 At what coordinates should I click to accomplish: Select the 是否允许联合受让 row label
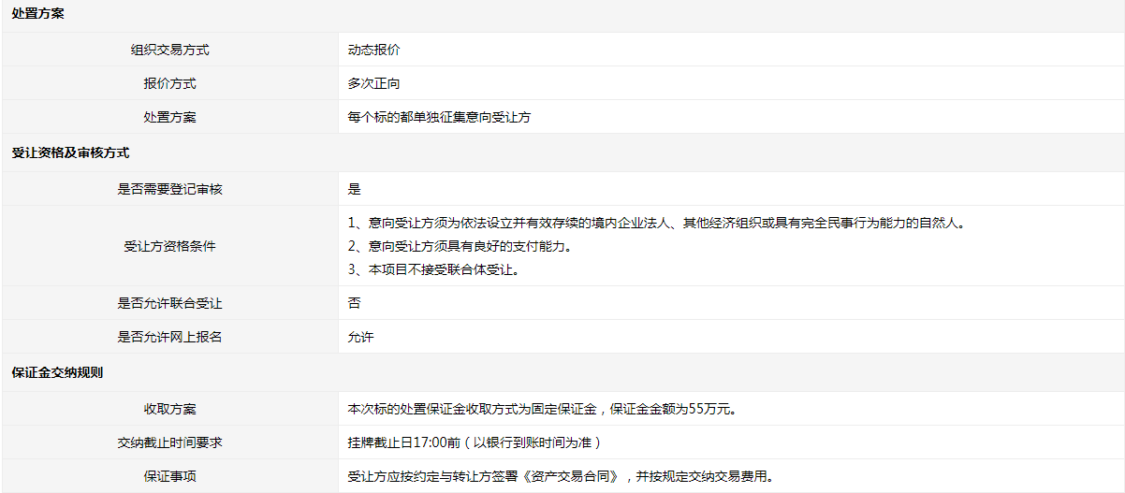(169, 303)
